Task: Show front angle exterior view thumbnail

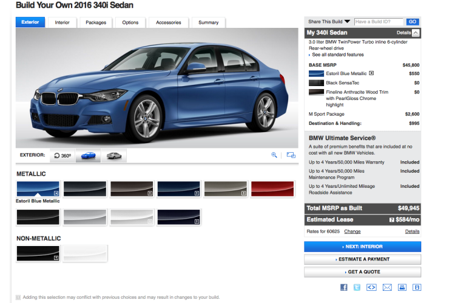Action: [88, 155]
